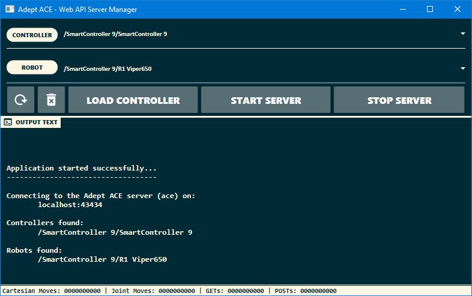Viewport: 472px width, 296px height.
Task: Select the /SmartController 9/SmartController 9 combo box value
Action: tap(115, 34)
